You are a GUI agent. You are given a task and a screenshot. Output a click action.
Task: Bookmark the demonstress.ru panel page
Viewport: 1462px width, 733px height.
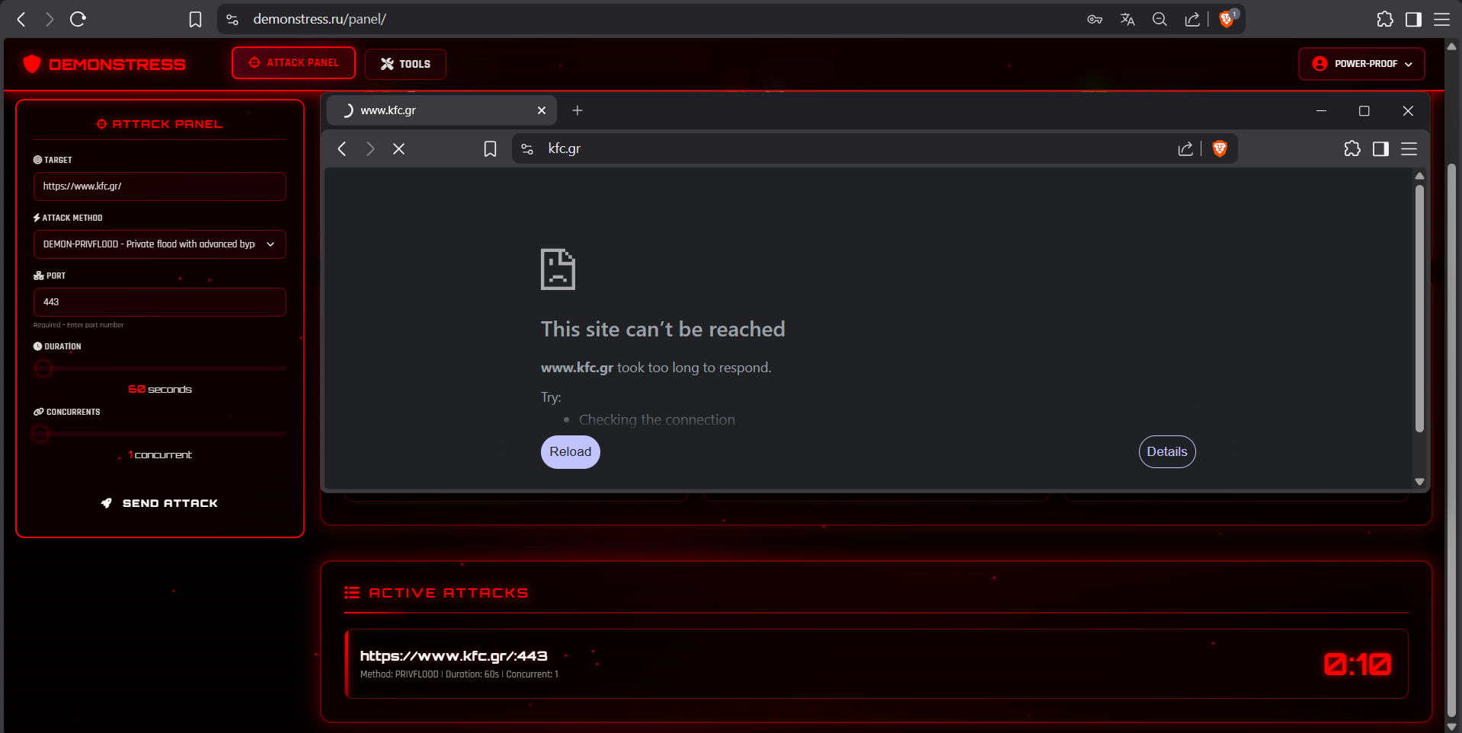click(x=195, y=19)
